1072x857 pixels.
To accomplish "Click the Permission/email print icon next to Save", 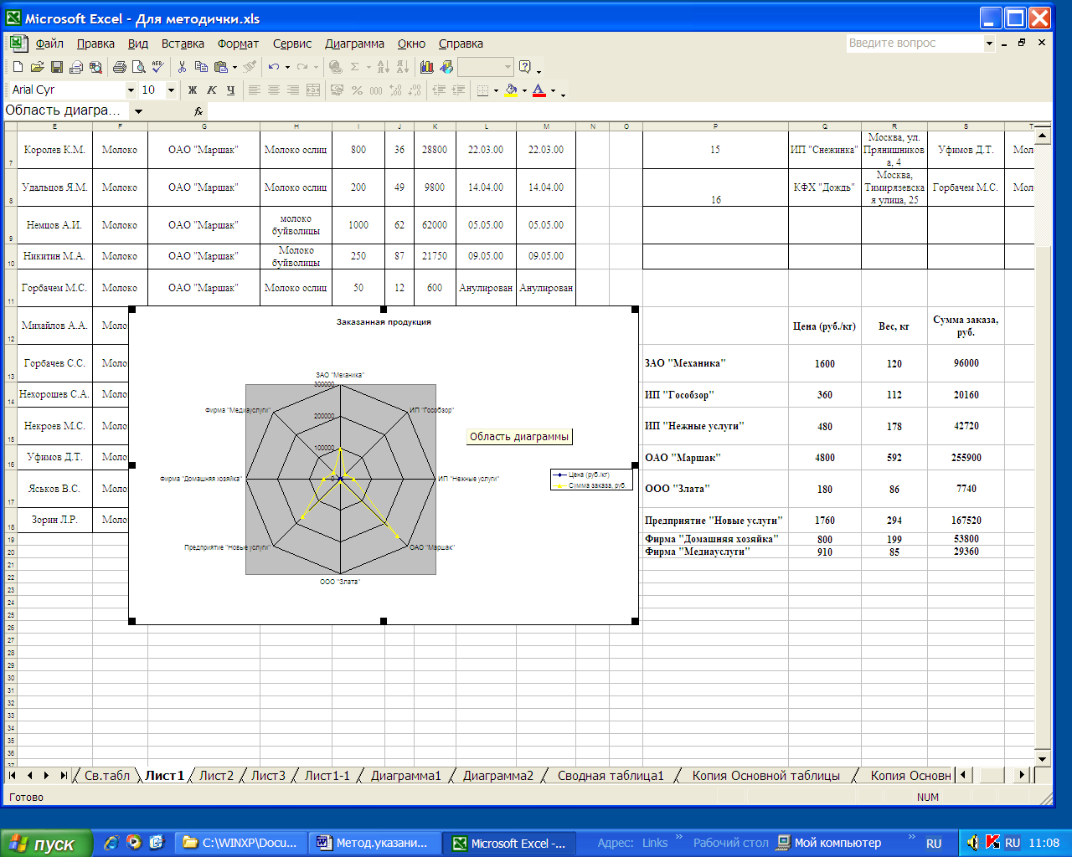I will (x=75, y=67).
